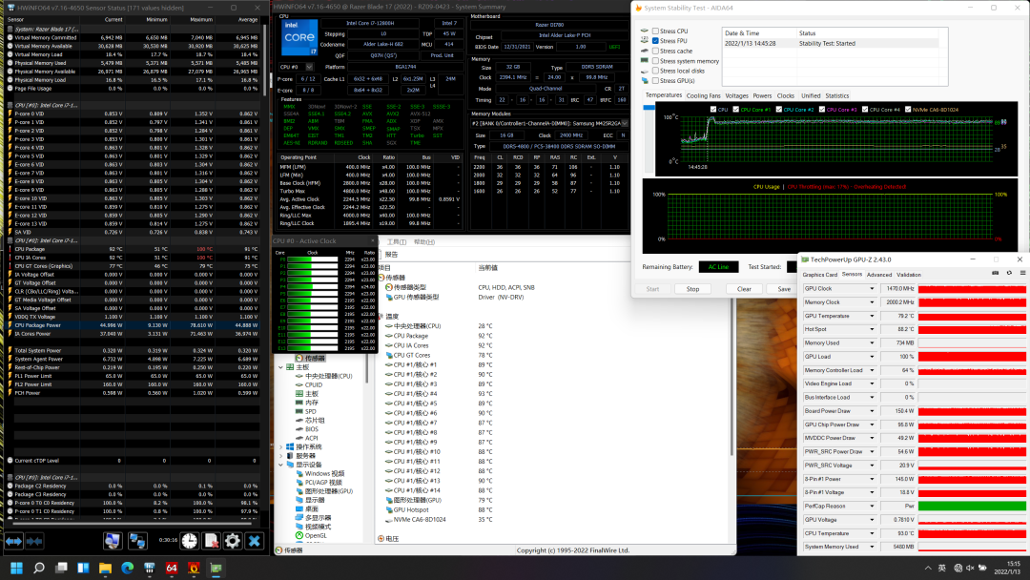Enable Stress system memory checkbox
The width and height of the screenshot is (1030, 580).
(x=655, y=61)
